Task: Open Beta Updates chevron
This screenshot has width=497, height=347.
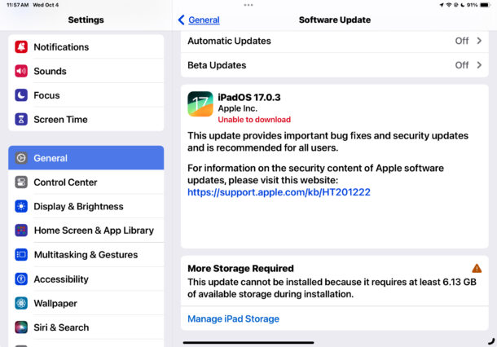Action: click(478, 65)
